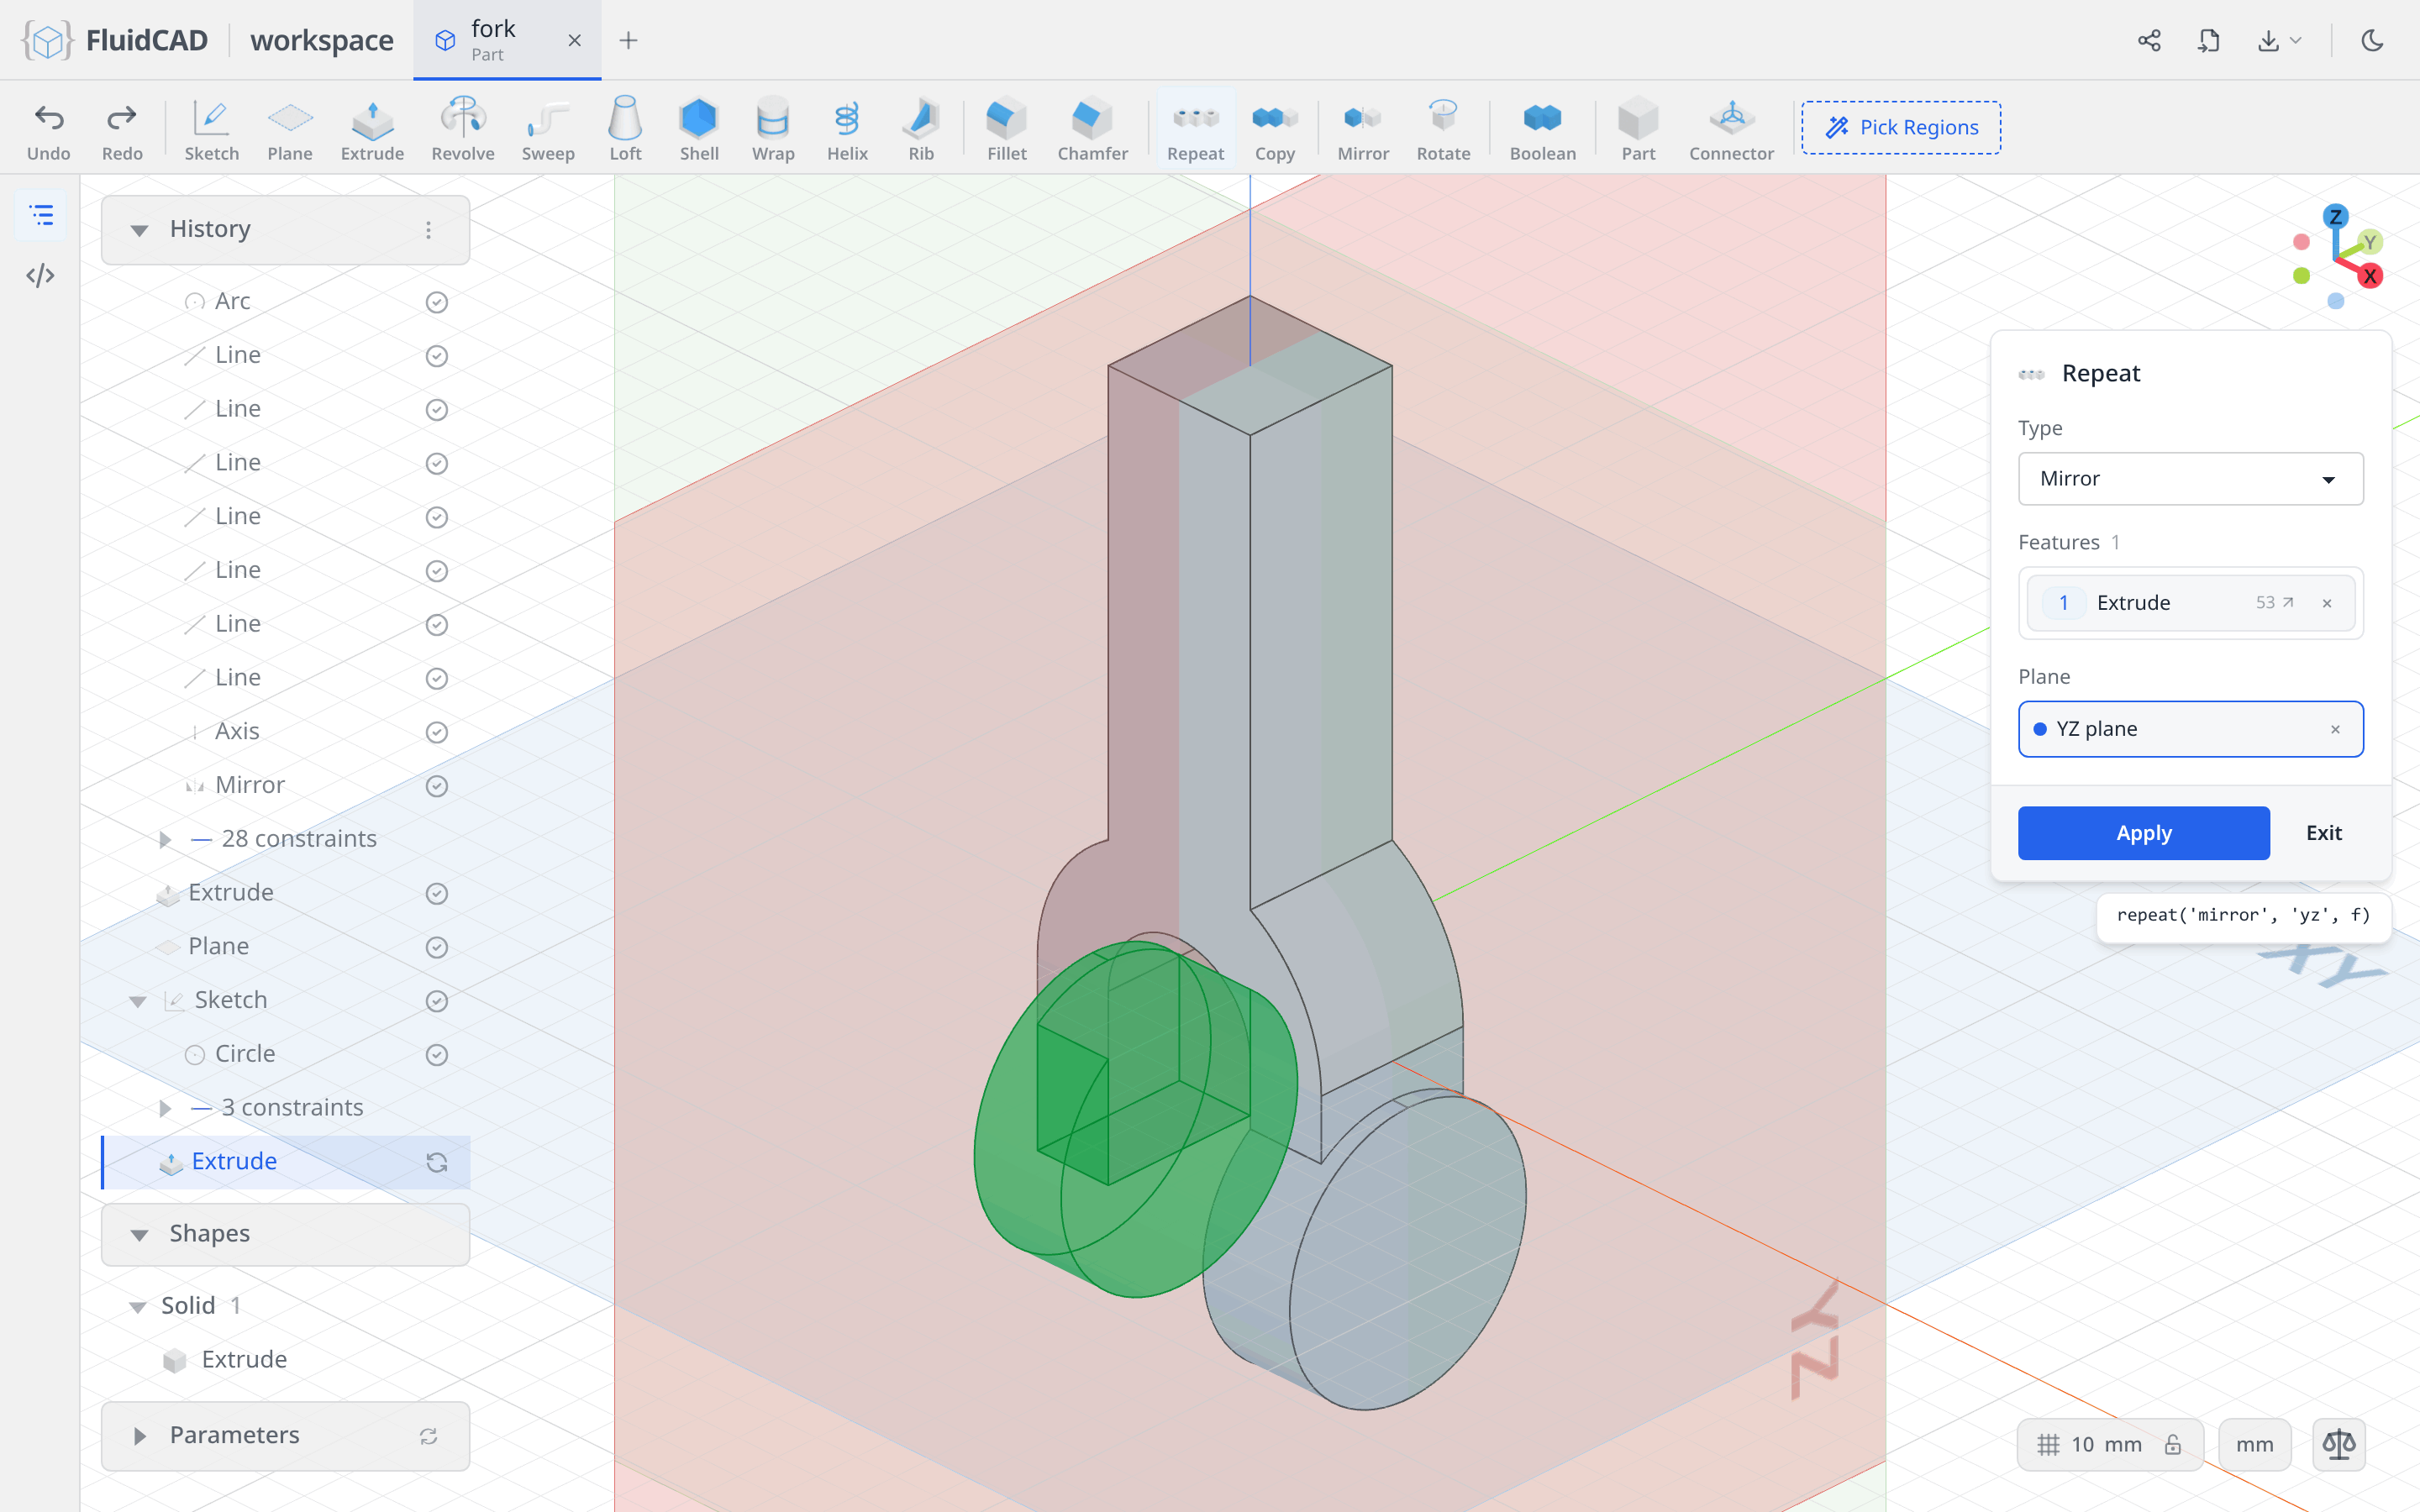The height and width of the screenshot is (1512, 2420).
Task: Toggle the Axis feature check mark
Action: [436, 732]
